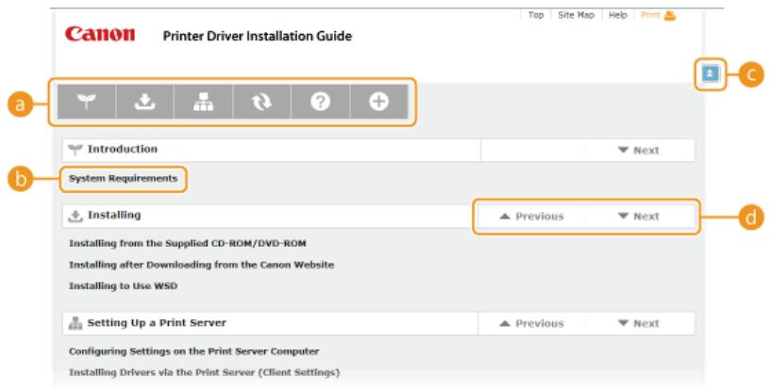
Task: Open the question mark troubleshooting icon
Action: (x=320, y=102)
